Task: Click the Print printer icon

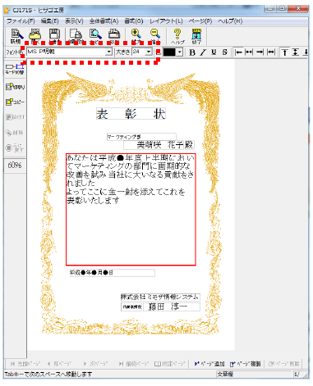Action: [x=114, y=36]
